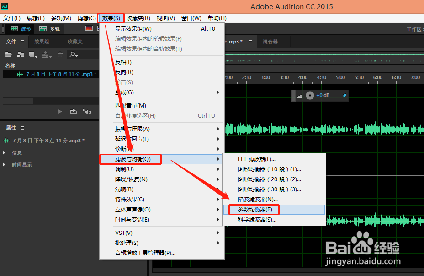This screenshot has width=424, height=276.
Task: Open the new file dropdown icon
Action: click(33, 55)
